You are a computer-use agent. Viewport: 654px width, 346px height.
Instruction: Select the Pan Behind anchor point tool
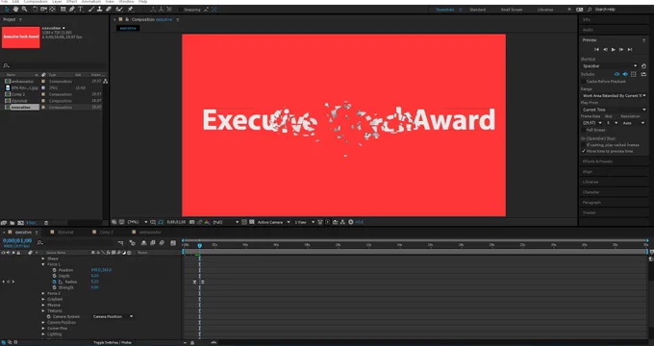coord(52,10)
